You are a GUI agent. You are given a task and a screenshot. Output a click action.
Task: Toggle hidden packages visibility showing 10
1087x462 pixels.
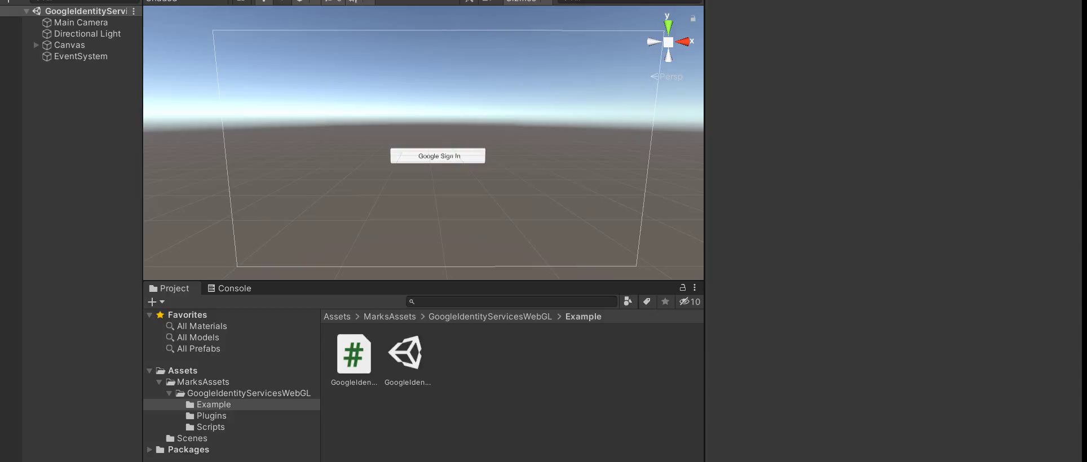coord(690,301)
